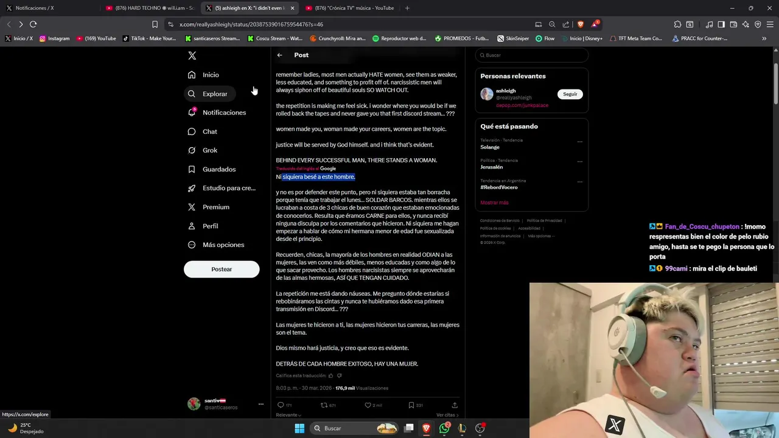Open browser hamburger main menu
This screenshot has width=779, height=438.
770,24
